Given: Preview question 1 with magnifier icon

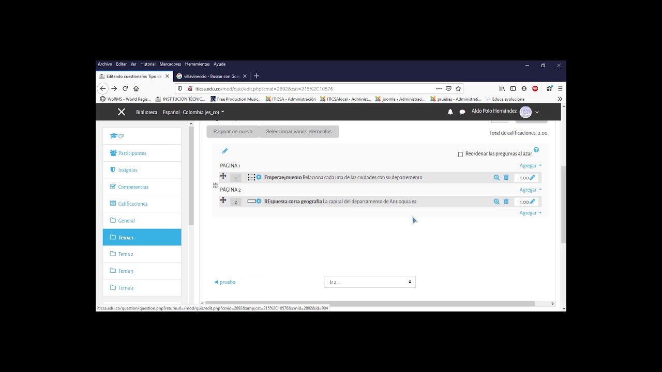Looking at the screenshot, I should point(496,177).
